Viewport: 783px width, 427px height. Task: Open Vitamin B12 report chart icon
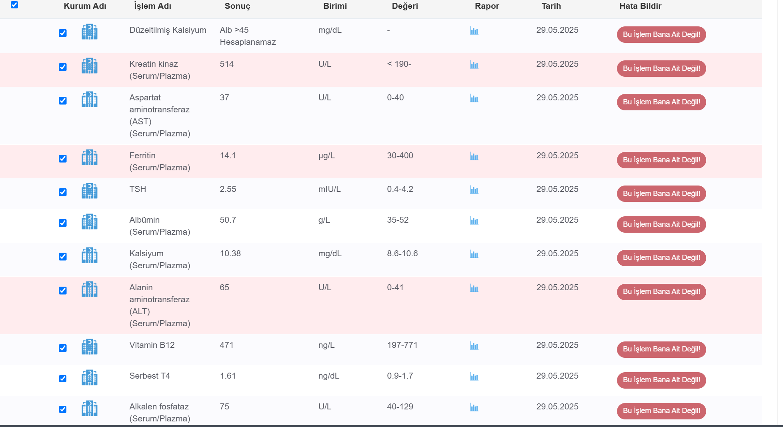(474, 346)
